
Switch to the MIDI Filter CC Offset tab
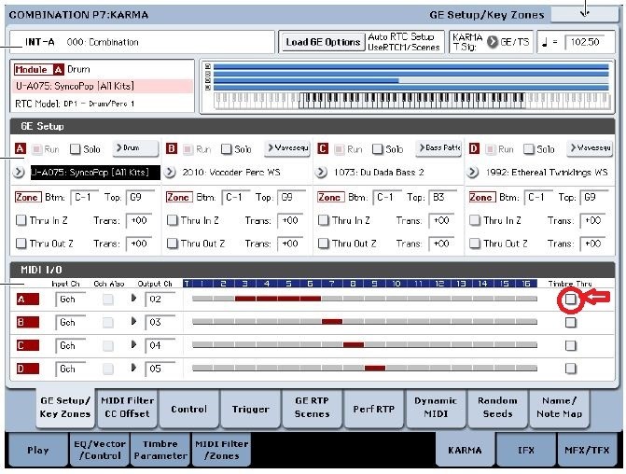(x=128, y=408)
